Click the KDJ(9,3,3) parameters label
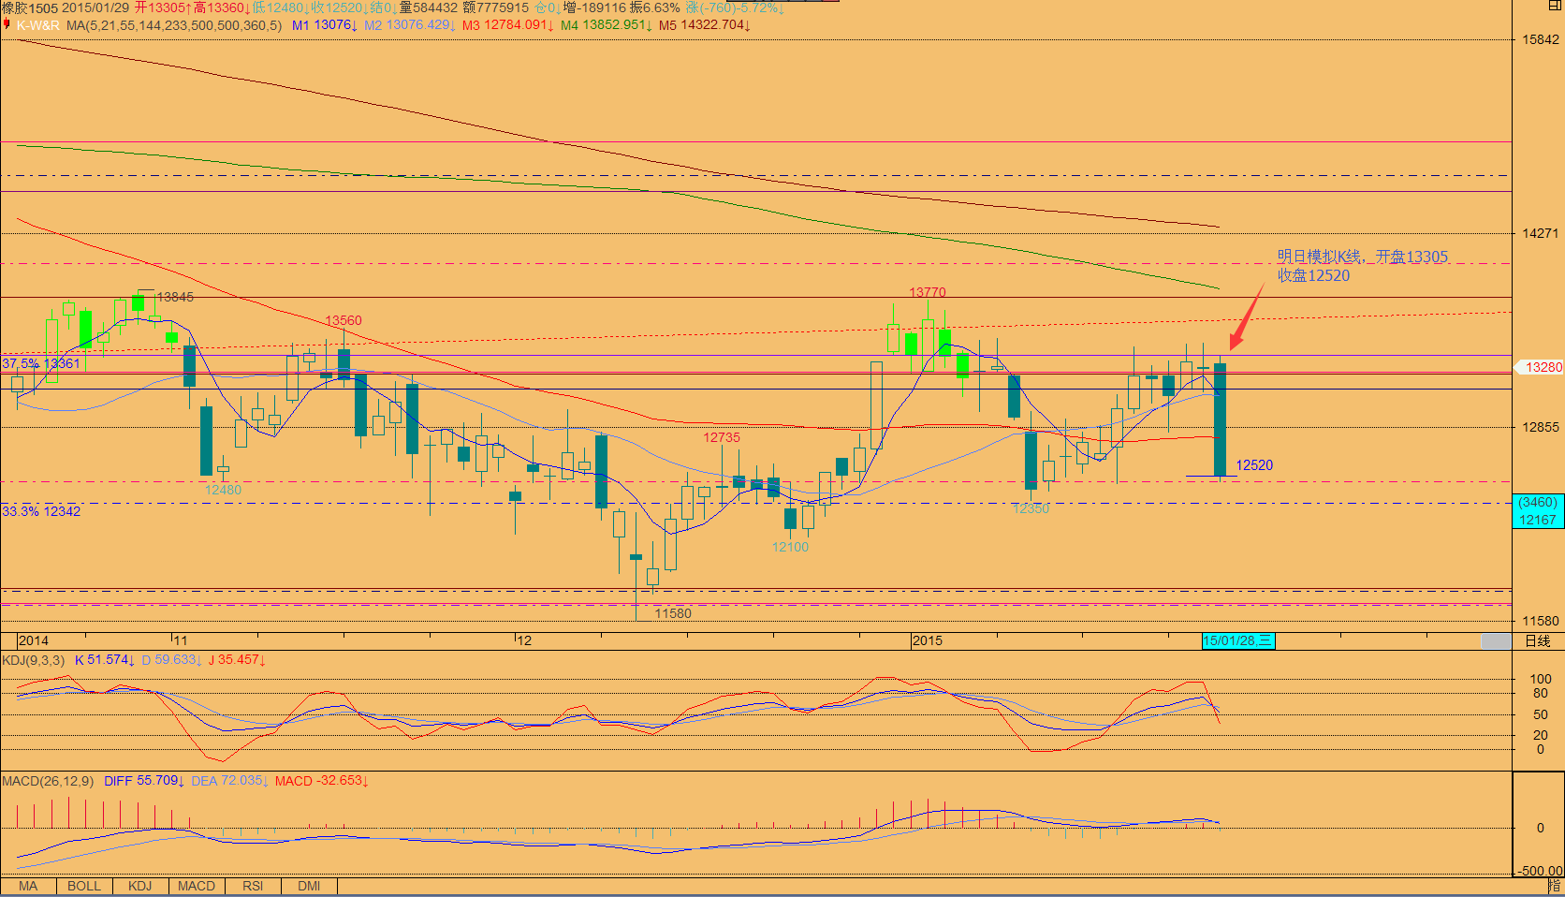Viewport: 1565px width, 897px height. [x=34, y=660]
